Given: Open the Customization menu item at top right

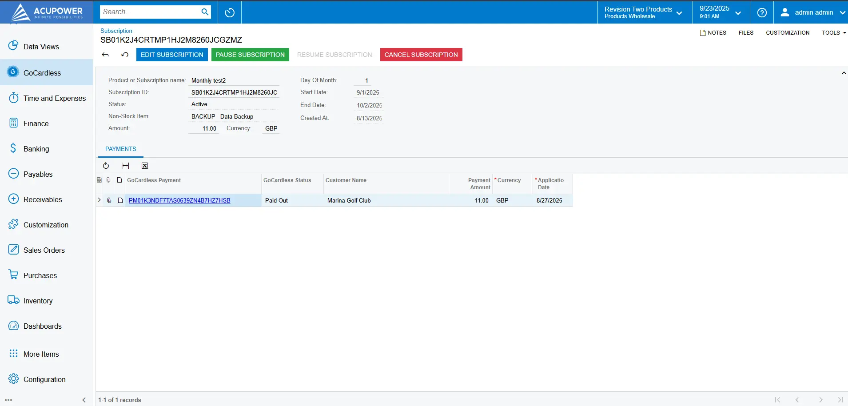Looking at the screenshot, I should pos(788,33).
